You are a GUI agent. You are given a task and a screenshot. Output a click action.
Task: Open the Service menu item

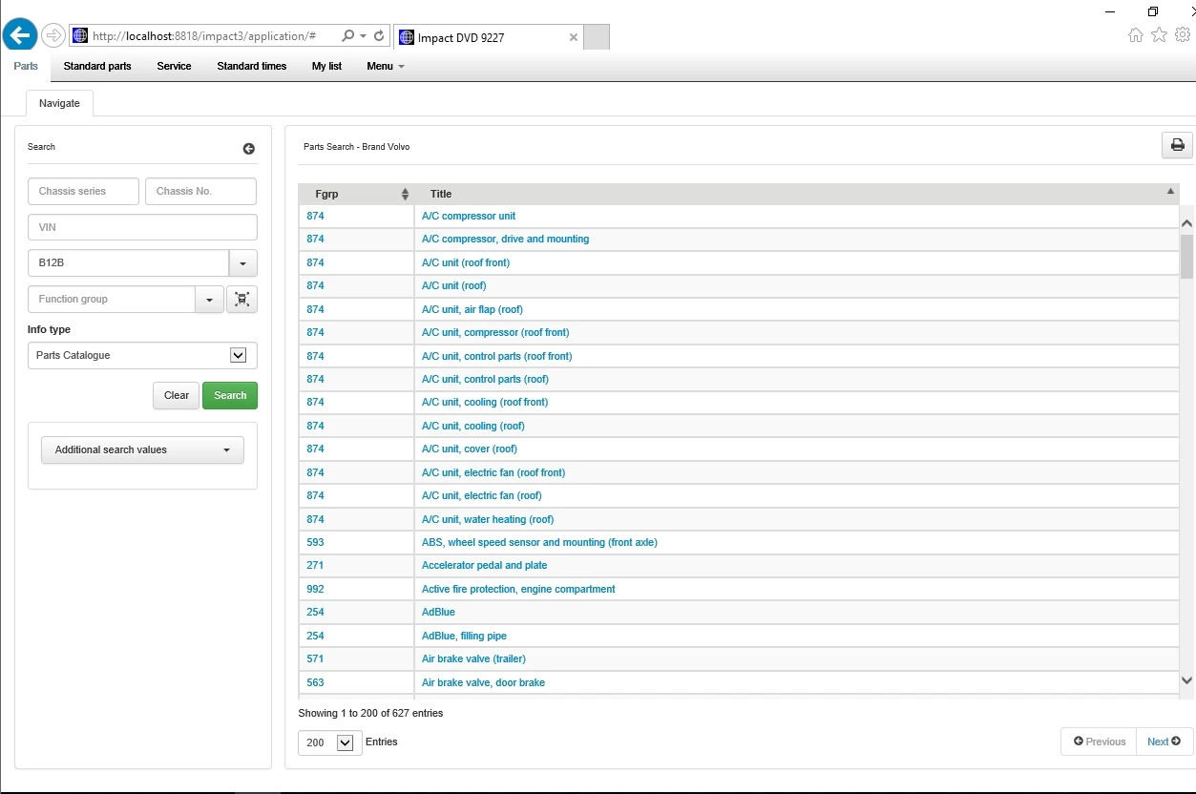(174, 67)
